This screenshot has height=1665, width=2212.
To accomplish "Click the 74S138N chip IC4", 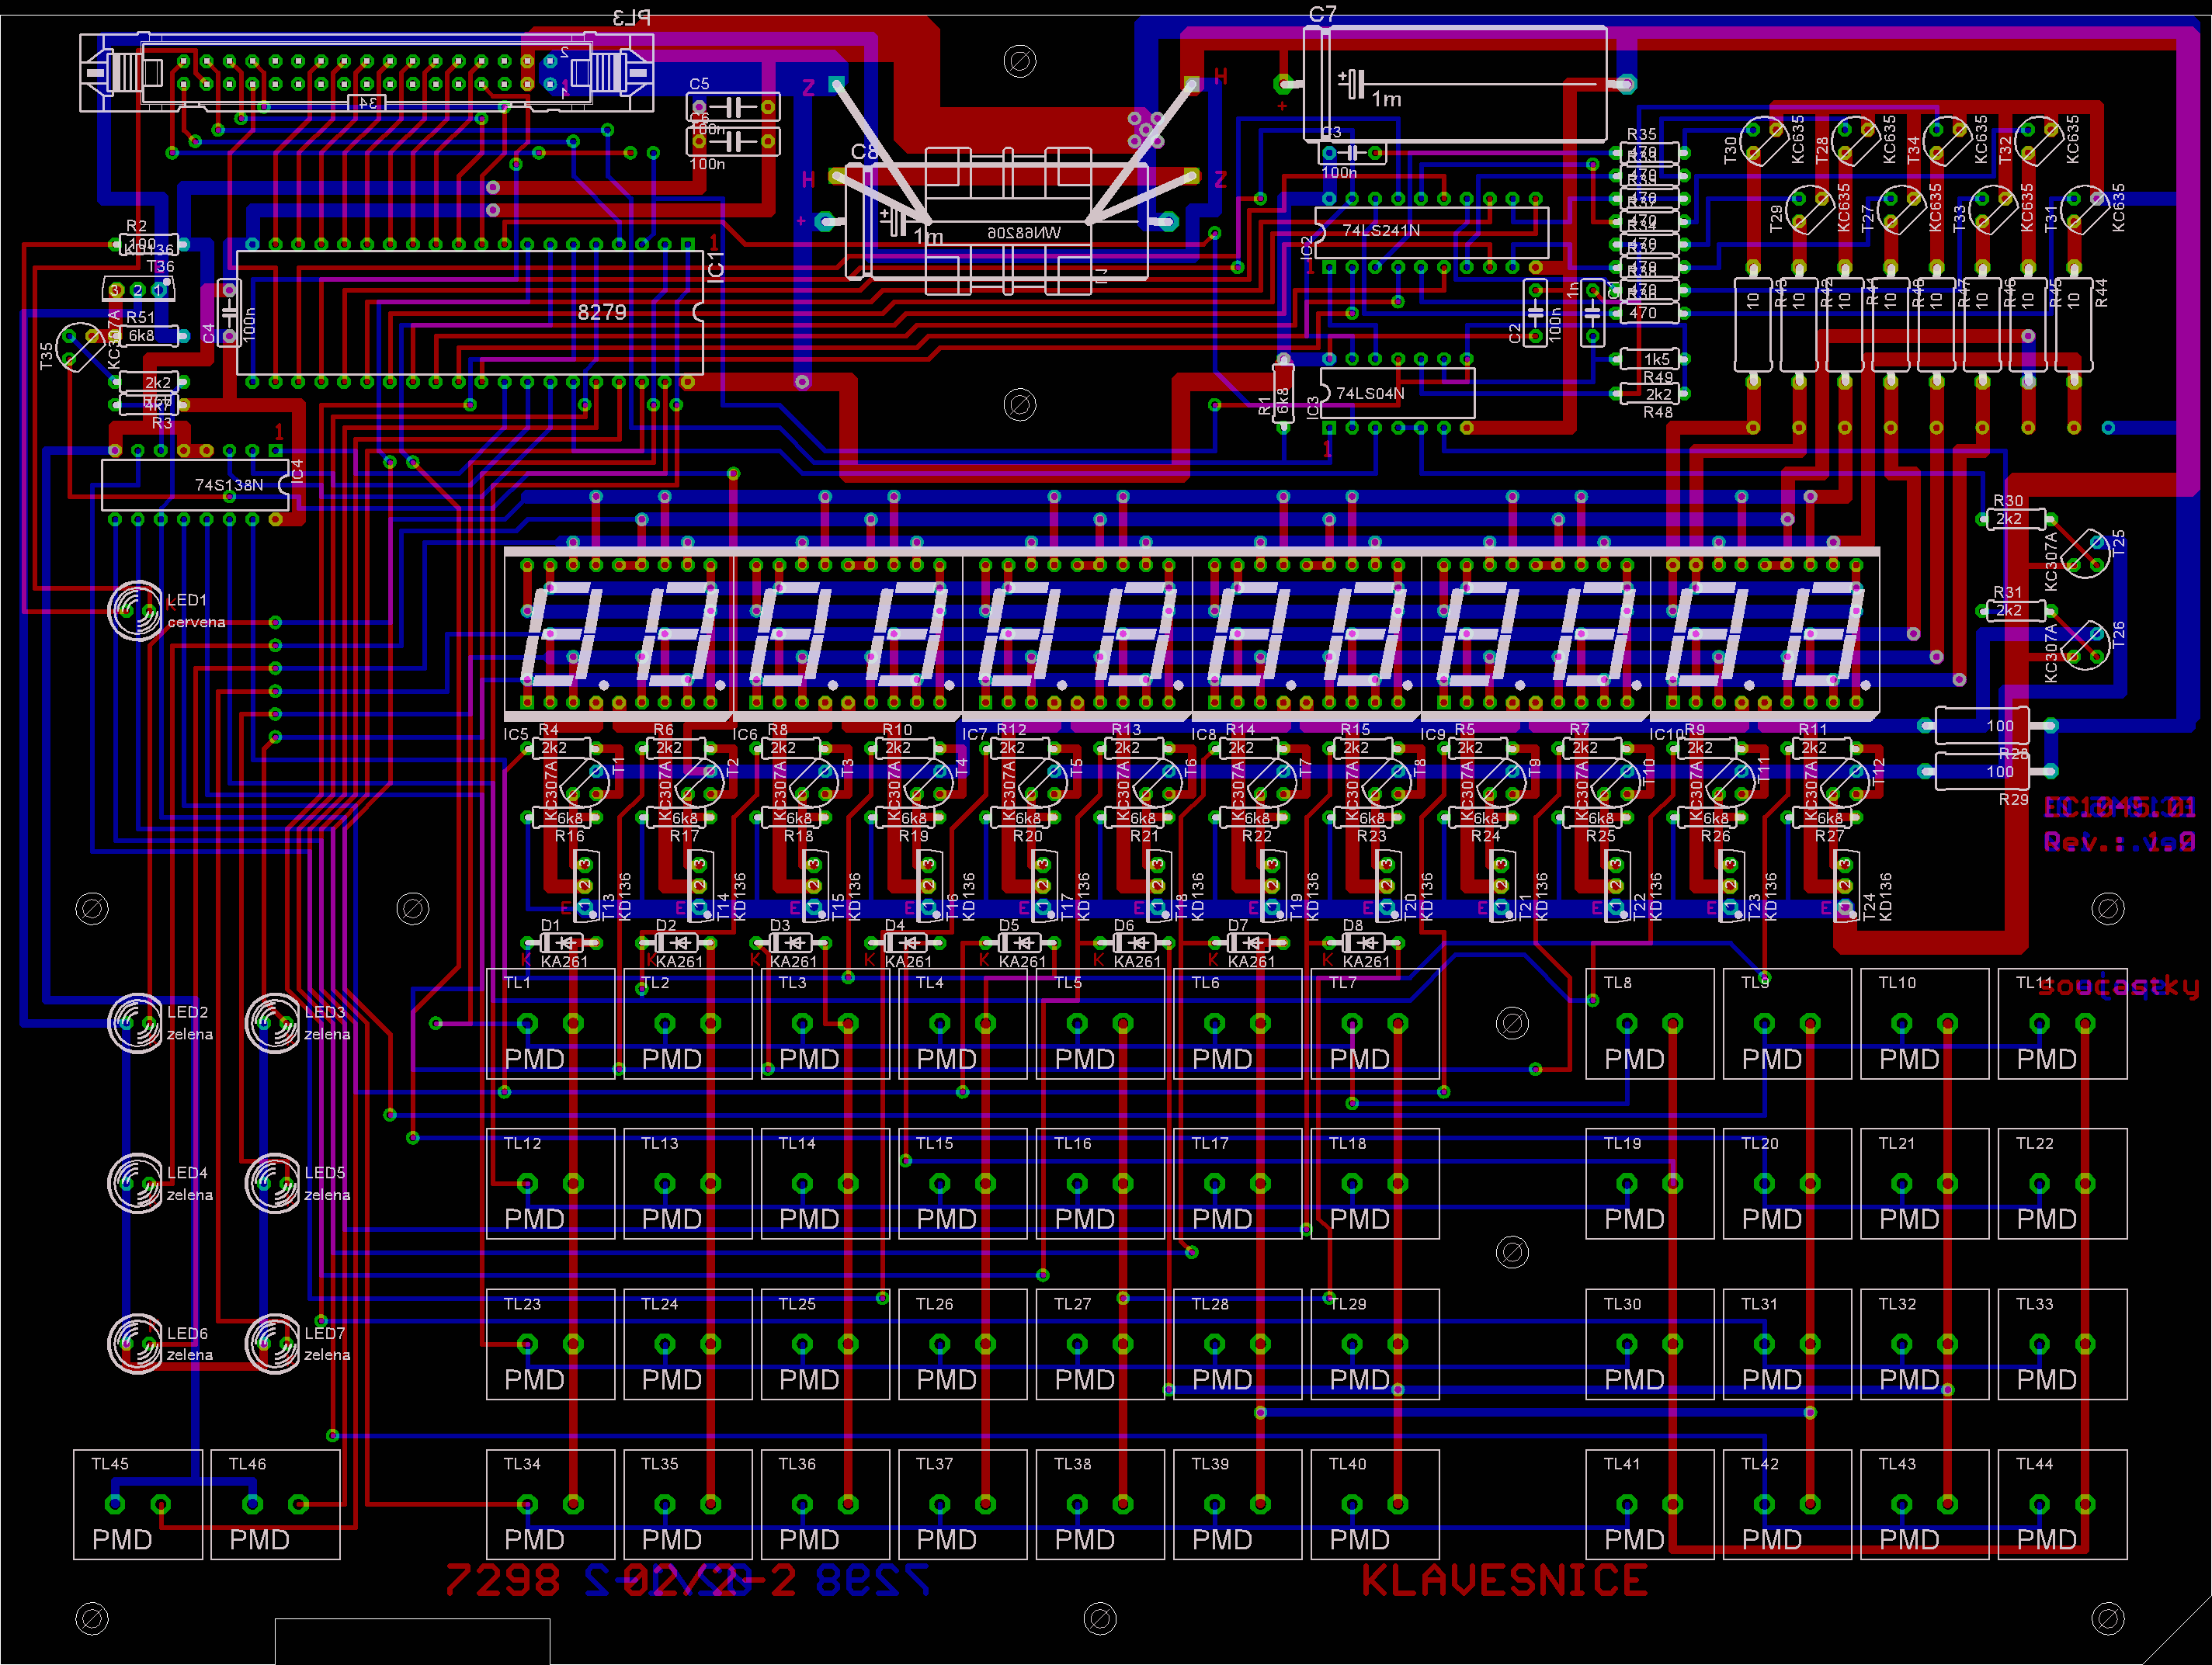I will pyautogui.click(x=195, y=485).
